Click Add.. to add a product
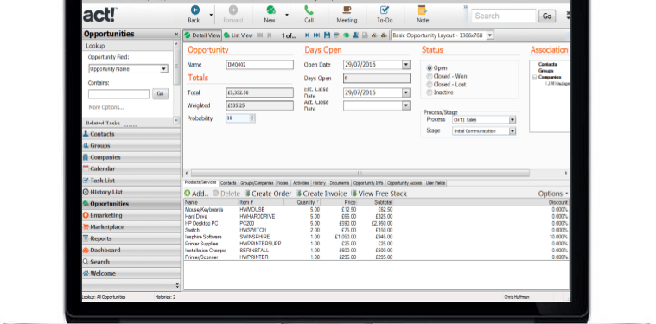Image resolution: width=656 pixels, height=324 pixels. (x=196, y=194)
